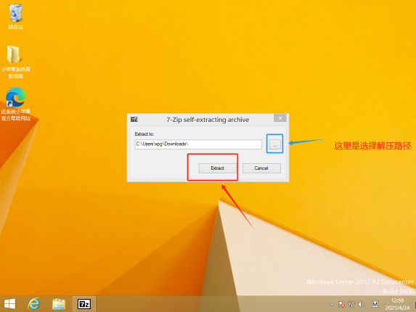Open the Action Center flag tray icon

point(342,304)
